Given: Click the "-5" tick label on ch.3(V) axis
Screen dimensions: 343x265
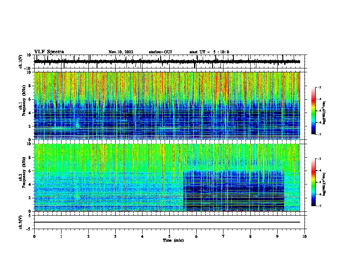Looking at the screenshot, I should click(x=29, y=229).
